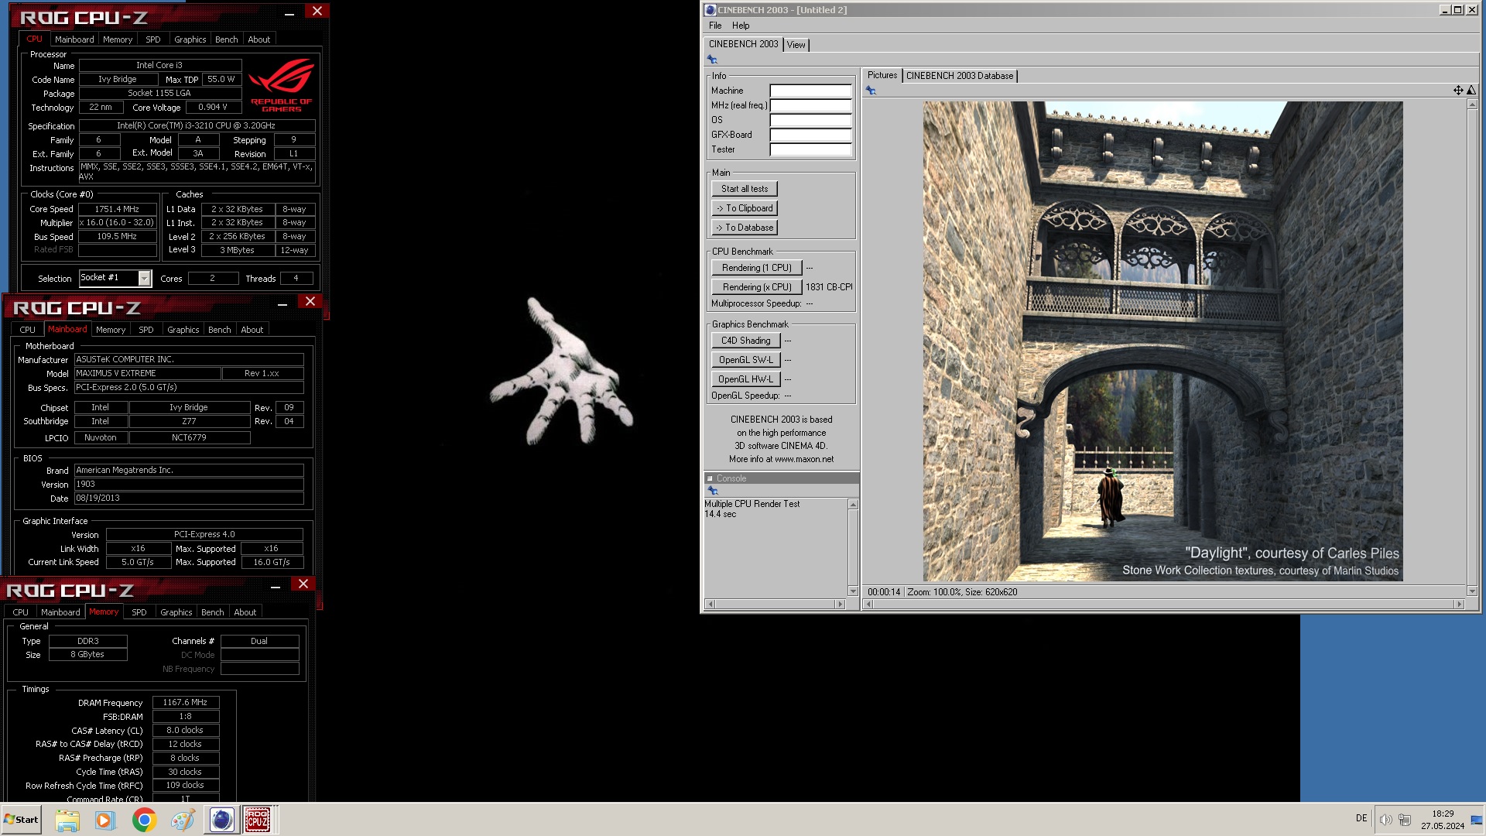Open CPU tab in bottom CPU-Z window
Image resolution: width=1486 pixels, height=836 pixels.
click(20, 612)
